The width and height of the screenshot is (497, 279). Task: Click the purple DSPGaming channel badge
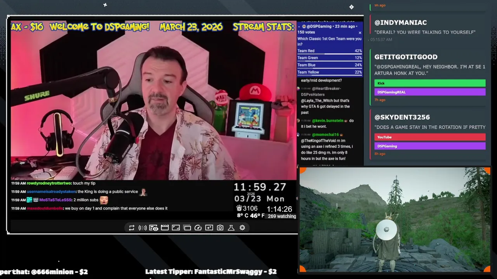point(430,146)
